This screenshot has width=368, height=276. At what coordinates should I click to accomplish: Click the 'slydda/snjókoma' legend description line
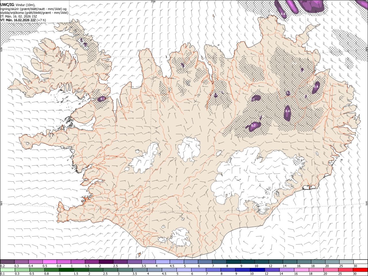coord(34,13)
